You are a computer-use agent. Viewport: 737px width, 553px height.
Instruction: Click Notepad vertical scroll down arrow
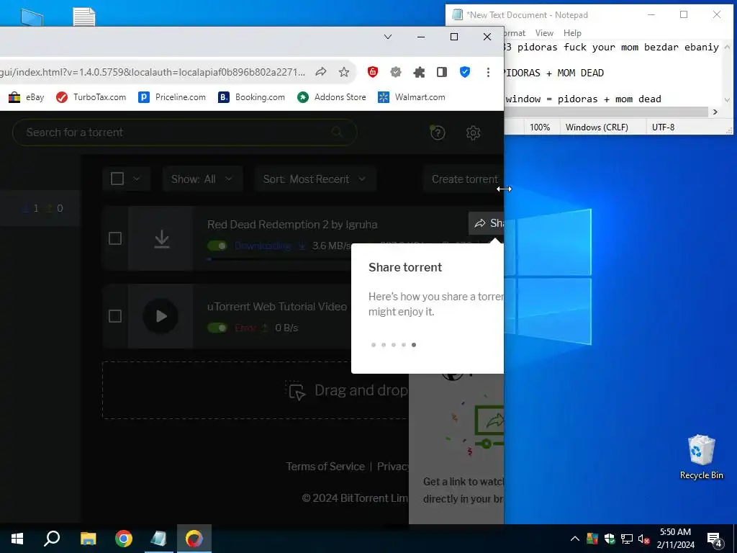pos(727,99)
